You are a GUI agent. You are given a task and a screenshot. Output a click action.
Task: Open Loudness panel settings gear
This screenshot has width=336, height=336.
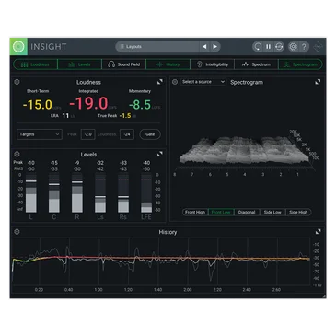pos(17,82)
